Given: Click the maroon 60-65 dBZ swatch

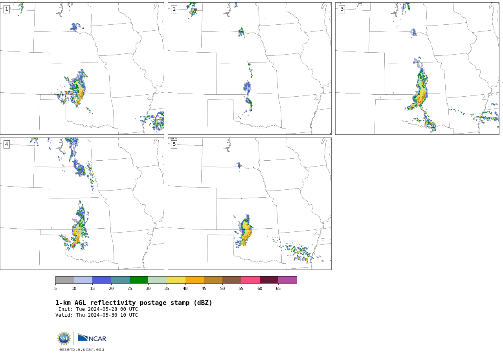Looking at the screenshot, I should [269, 280].
